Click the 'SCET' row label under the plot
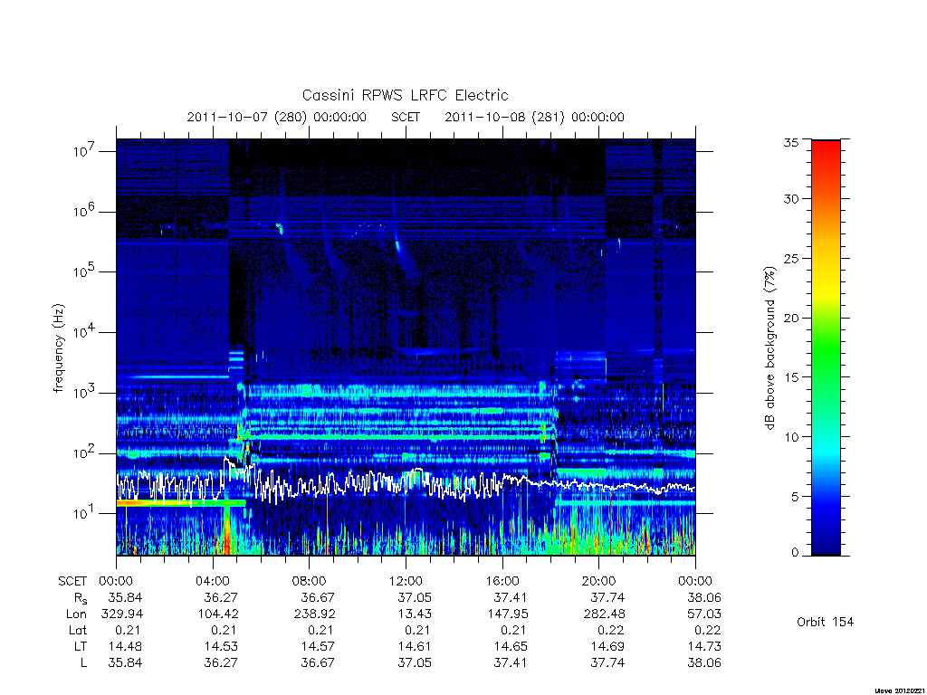The image size is (927, 695). [x=72, y=581]
